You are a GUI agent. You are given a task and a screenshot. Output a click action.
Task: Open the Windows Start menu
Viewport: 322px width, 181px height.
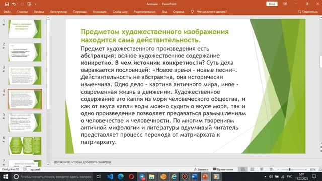tap(6, 176)
